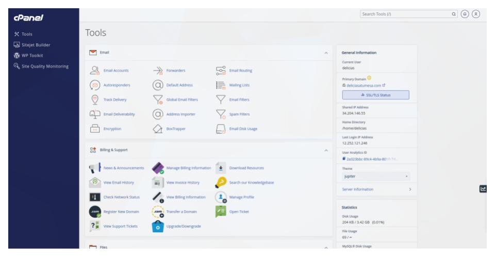Open the user account icon

tap(476, 14)
